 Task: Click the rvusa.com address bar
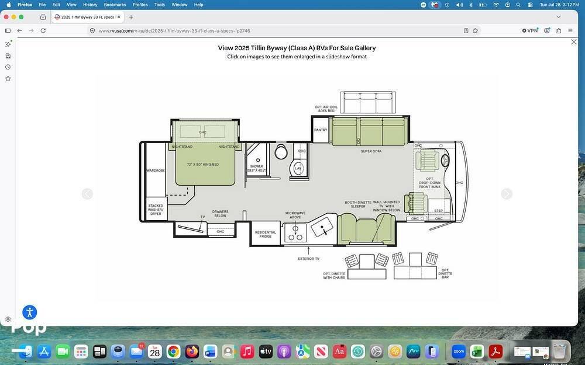[276, 30]
